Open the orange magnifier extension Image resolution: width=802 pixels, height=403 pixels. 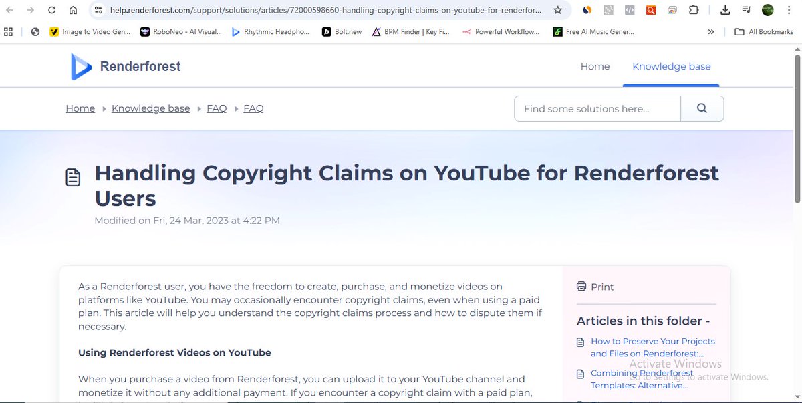(650, 10)
